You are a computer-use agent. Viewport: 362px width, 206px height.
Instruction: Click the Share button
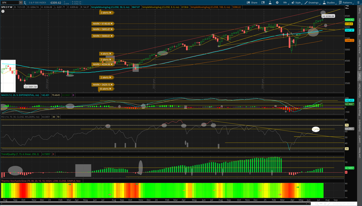tap(252, 2)
